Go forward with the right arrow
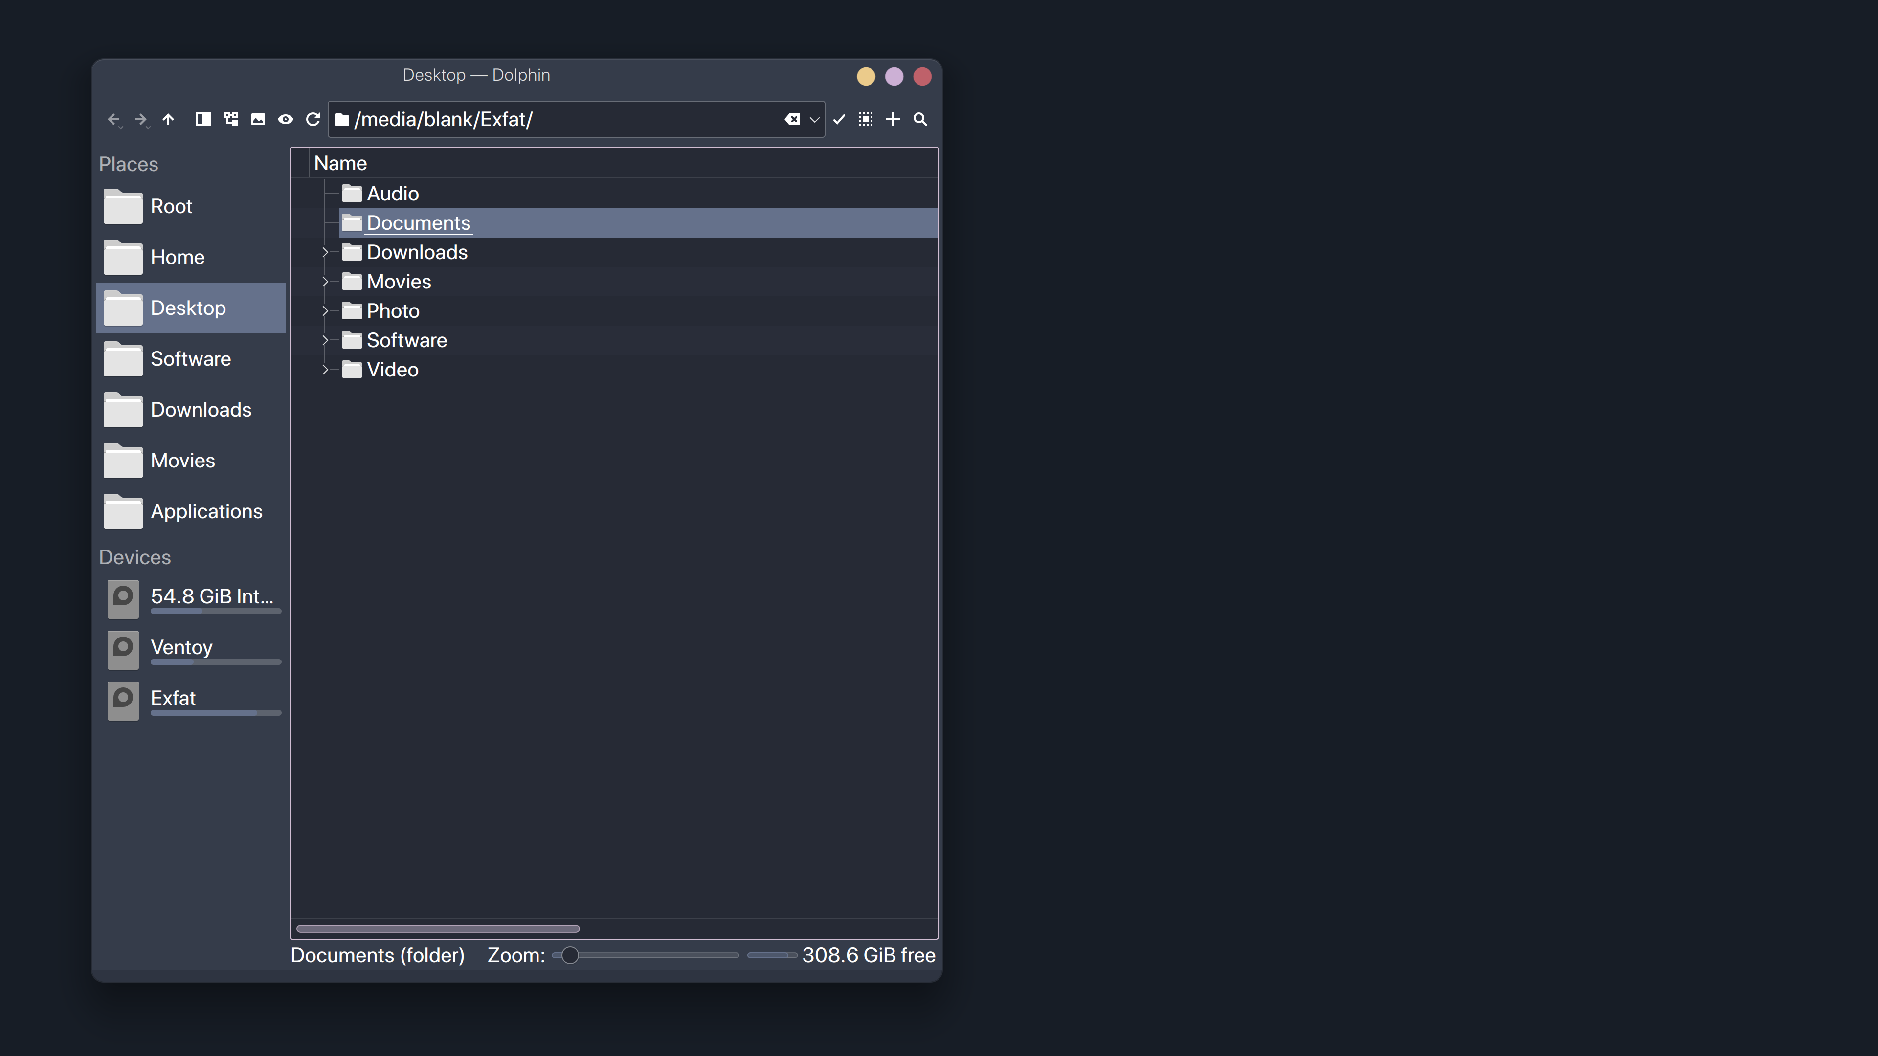The height and width of the screenshot is (1056, 1878). pyautogui.click(x=141, y=119)
